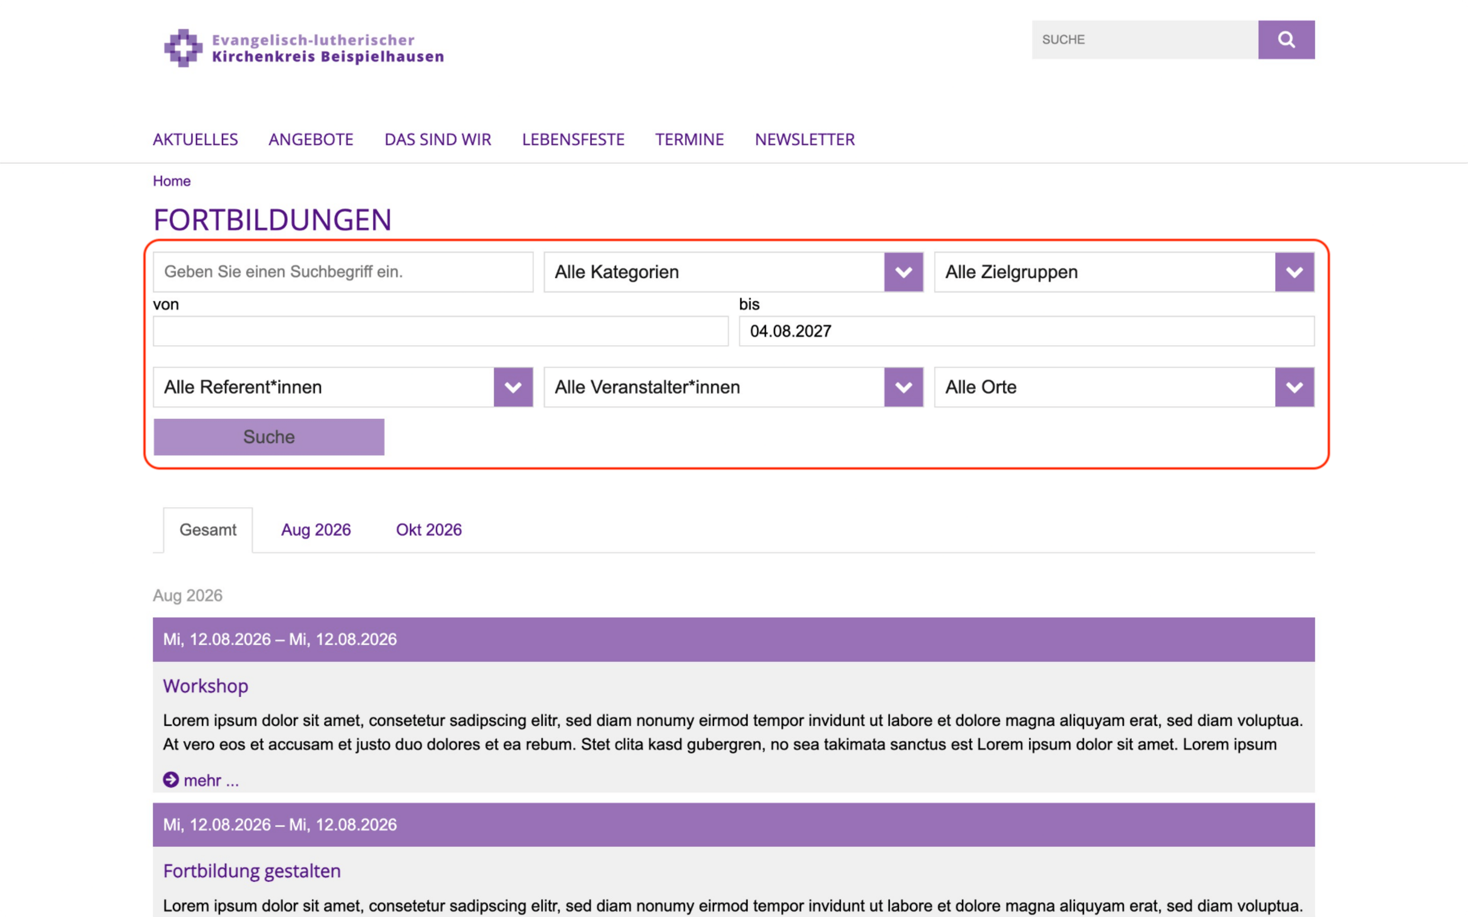
Task: Click the date bar above Fortbildung gestalten
Action: coord(734,825)
